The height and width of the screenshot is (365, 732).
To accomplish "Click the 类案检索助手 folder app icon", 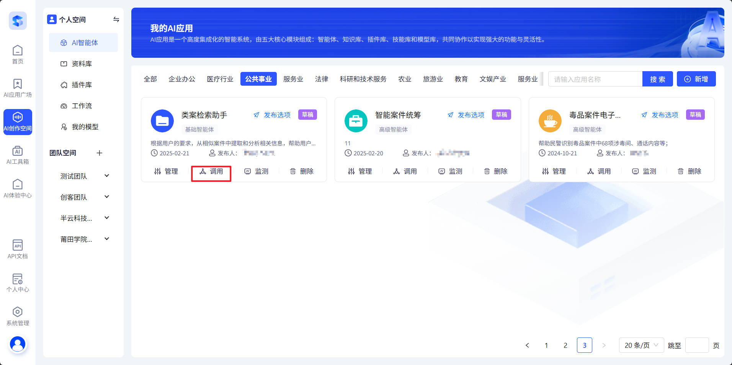I will [x=162, y=121].
